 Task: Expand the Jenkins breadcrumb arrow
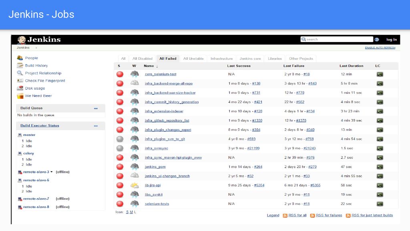pyautogui.click(x=36, y=48)
